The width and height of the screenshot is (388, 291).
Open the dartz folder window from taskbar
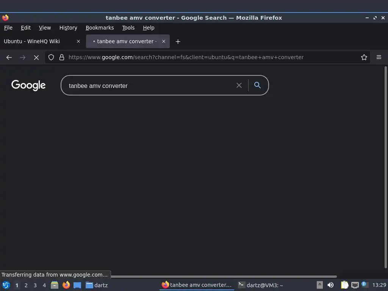coord(97,285)
